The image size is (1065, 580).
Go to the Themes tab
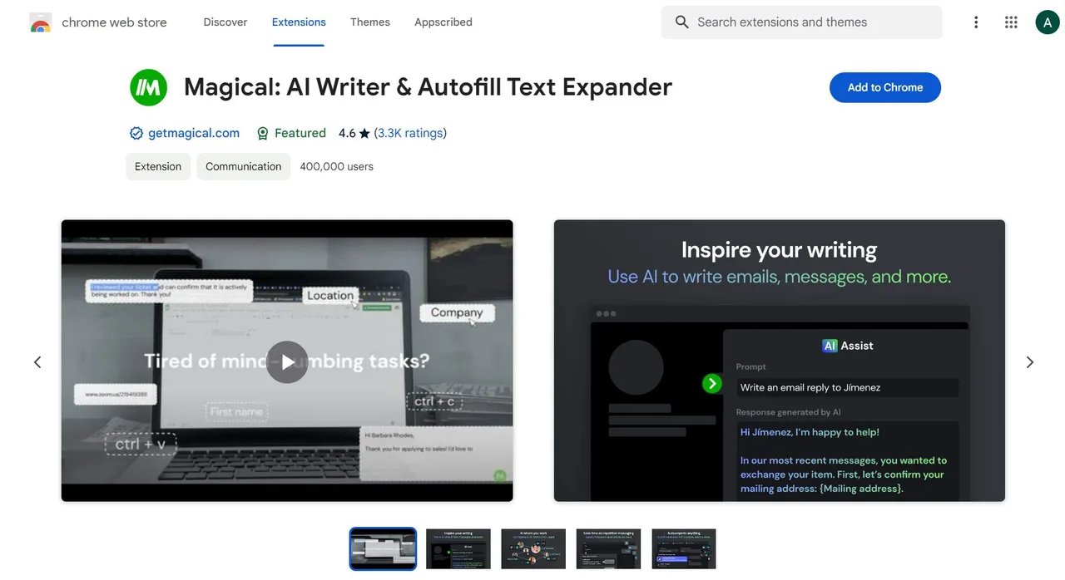(370, 22)
